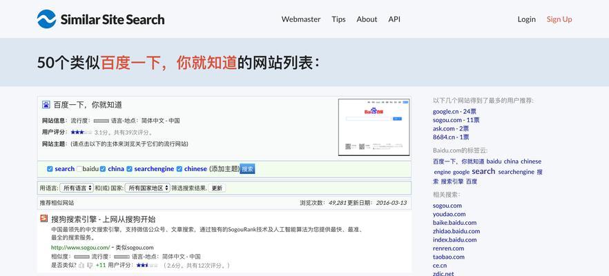This screenshot has height=276, width=609.
Task: Check the baidu topic checkbox
Action: (79, 169)
